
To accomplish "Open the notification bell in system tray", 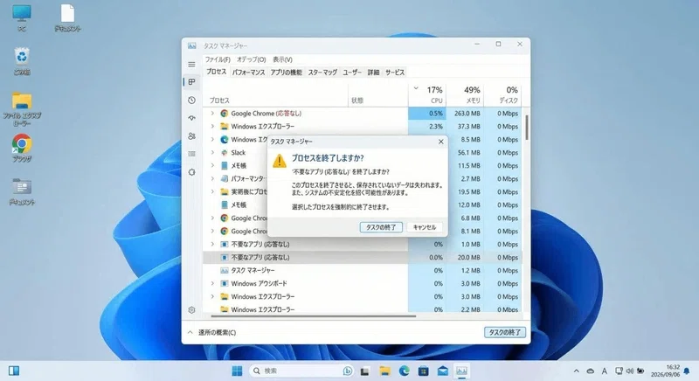I will [x=687, y=371].
